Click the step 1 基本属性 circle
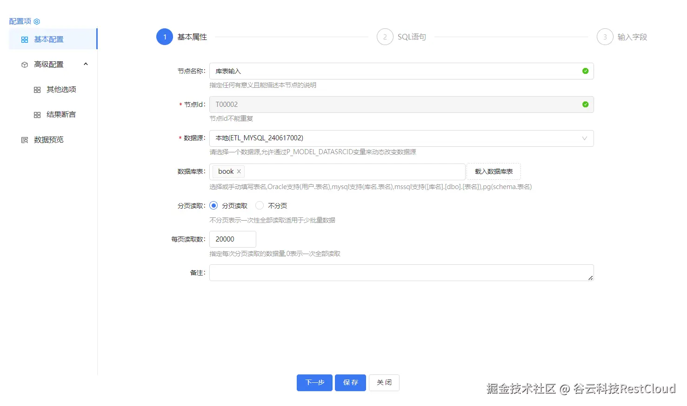The image size is (687, 406). click(164, 37)
